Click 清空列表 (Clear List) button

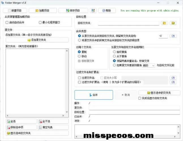[53, 127]
